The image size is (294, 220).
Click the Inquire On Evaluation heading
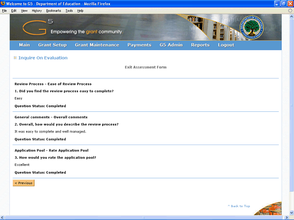tap(43, 58)
